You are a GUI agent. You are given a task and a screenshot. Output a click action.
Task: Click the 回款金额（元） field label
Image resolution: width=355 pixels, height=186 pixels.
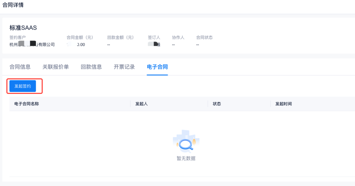tap(120, 37)
